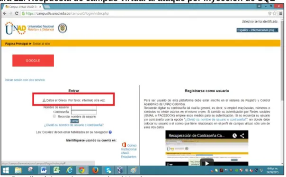The image size is (286, 177).
Task: Click the red GOOGLE sign-in button
Action: (33, 61)
